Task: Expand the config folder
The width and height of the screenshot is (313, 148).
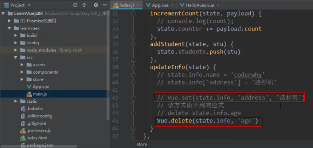Action: click(x=16, y=43)
